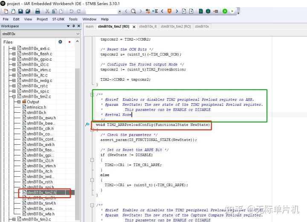This screenshot has width=307, height=222.
Task: Open the workspace configuration dropdown stm8l10x
Action: (x=77, y=34)
